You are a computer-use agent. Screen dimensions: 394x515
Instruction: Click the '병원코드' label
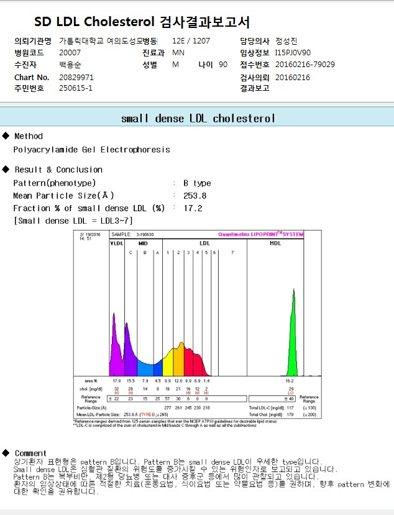(29, 53)
